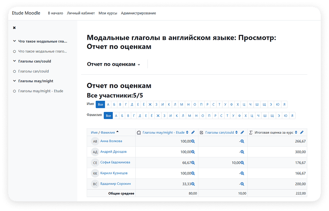The image size is (329, 211).
Task: Click magnifier next to Софья's 10,00 grade
Action: tap(242, 163)
